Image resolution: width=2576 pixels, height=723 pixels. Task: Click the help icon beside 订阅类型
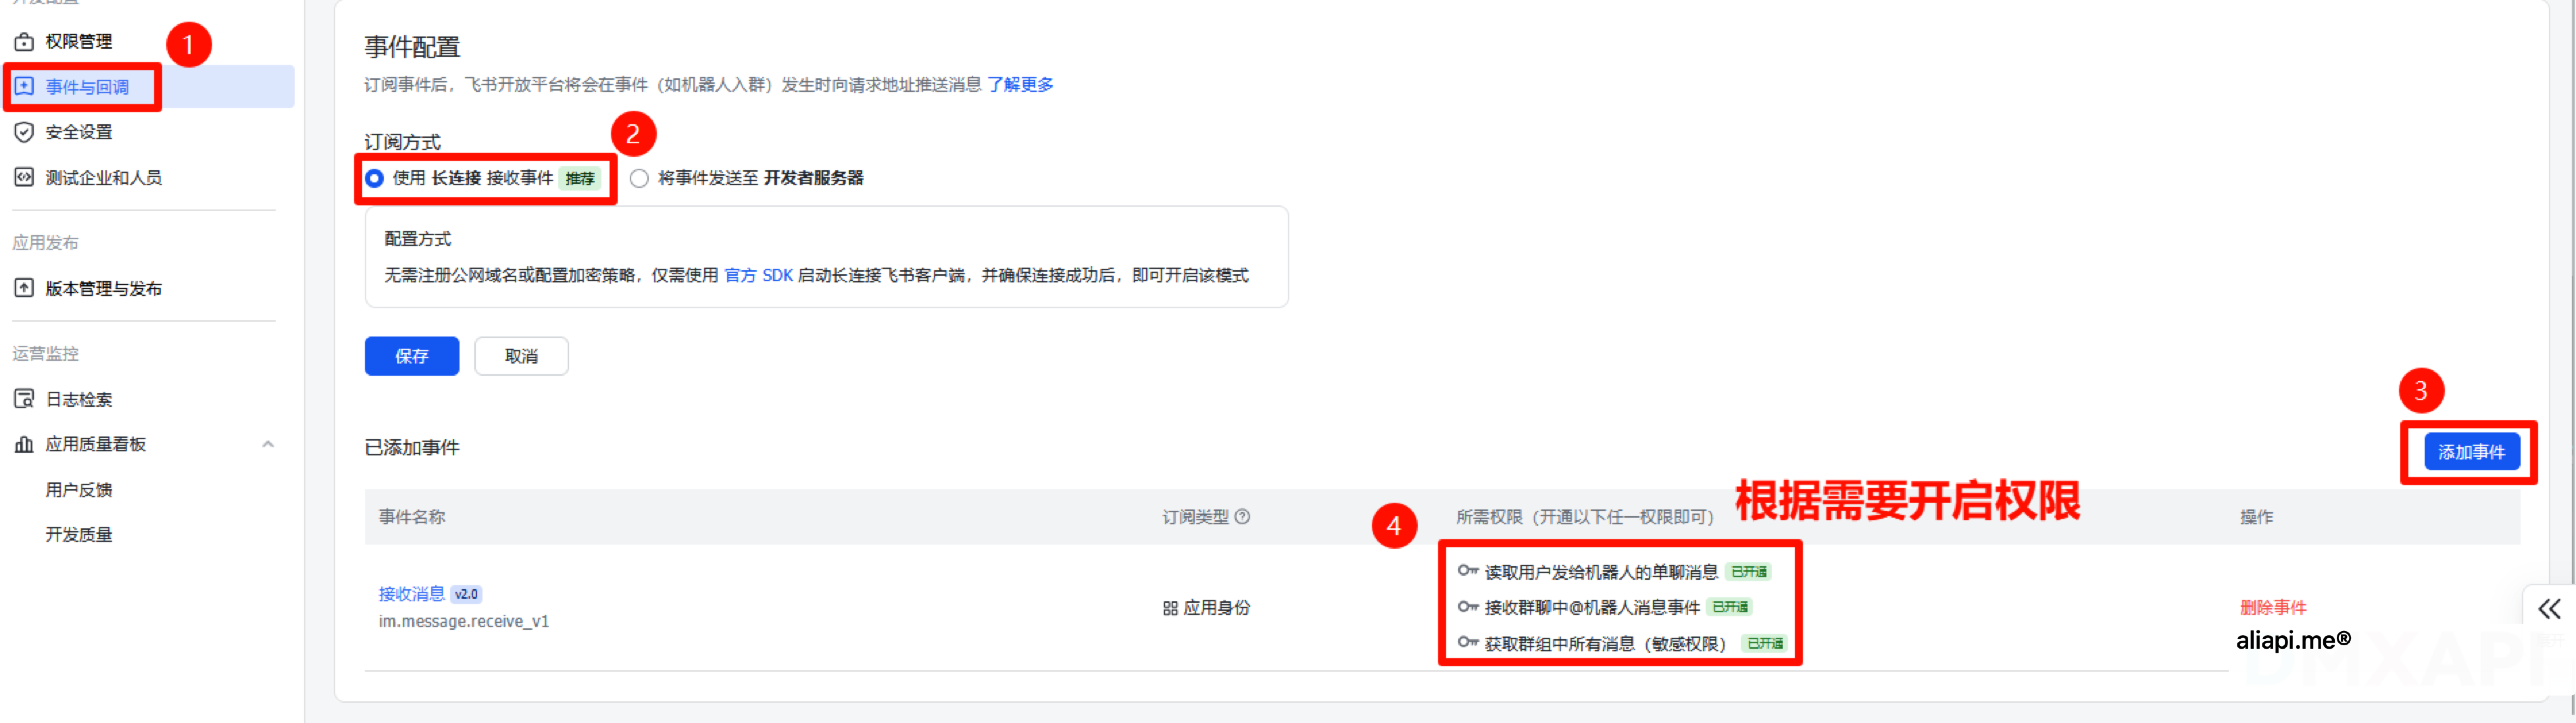[1242, 517]
